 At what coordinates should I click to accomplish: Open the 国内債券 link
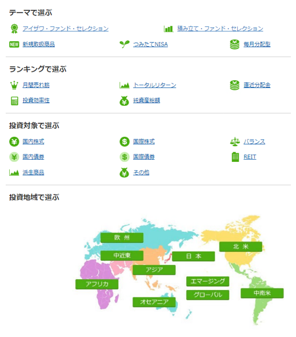click(x=33, y=157)
